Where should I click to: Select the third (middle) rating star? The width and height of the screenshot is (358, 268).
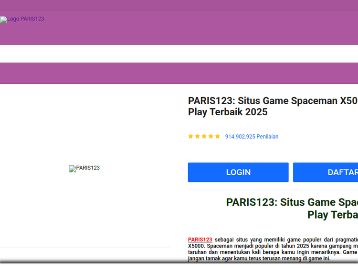204,137
